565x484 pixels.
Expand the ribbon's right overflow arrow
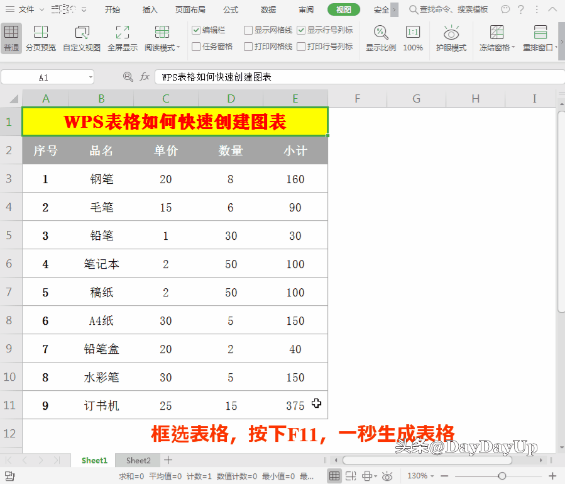click(x=562, y=42)
